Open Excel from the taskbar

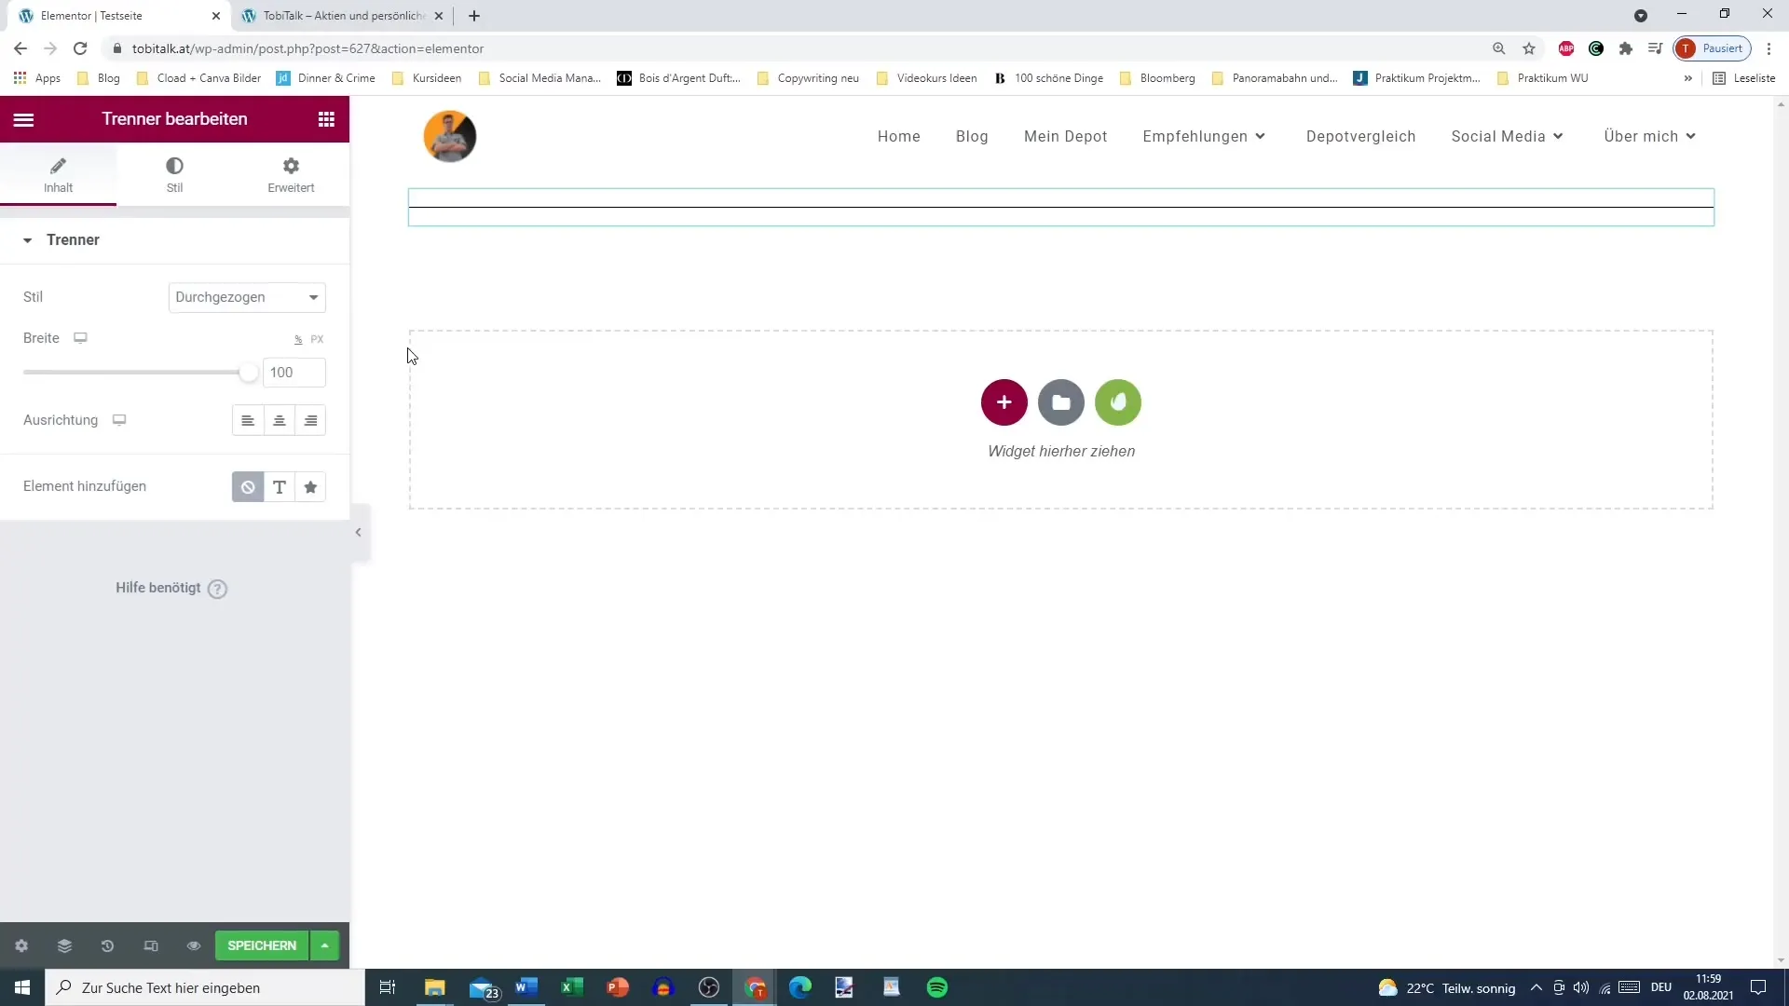[572, 987]
